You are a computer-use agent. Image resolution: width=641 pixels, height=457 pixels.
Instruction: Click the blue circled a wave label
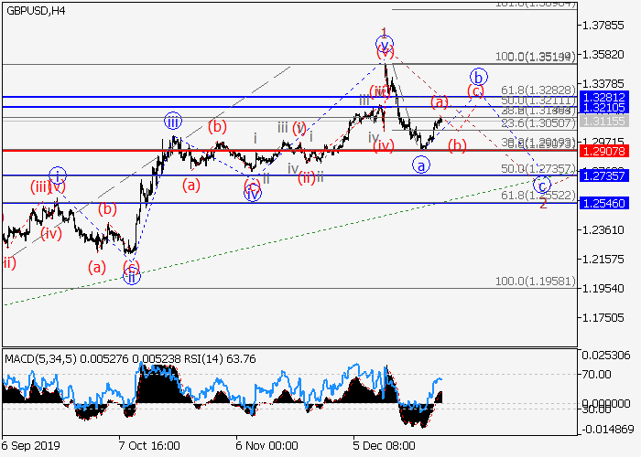click(420, 165)
